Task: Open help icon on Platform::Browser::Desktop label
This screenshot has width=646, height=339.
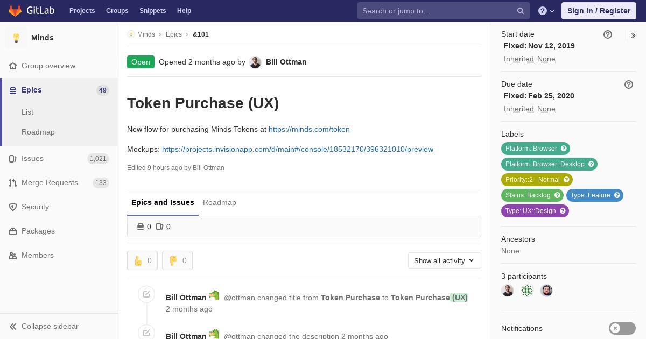Action: pyautogui.click(x=591, y=164)
